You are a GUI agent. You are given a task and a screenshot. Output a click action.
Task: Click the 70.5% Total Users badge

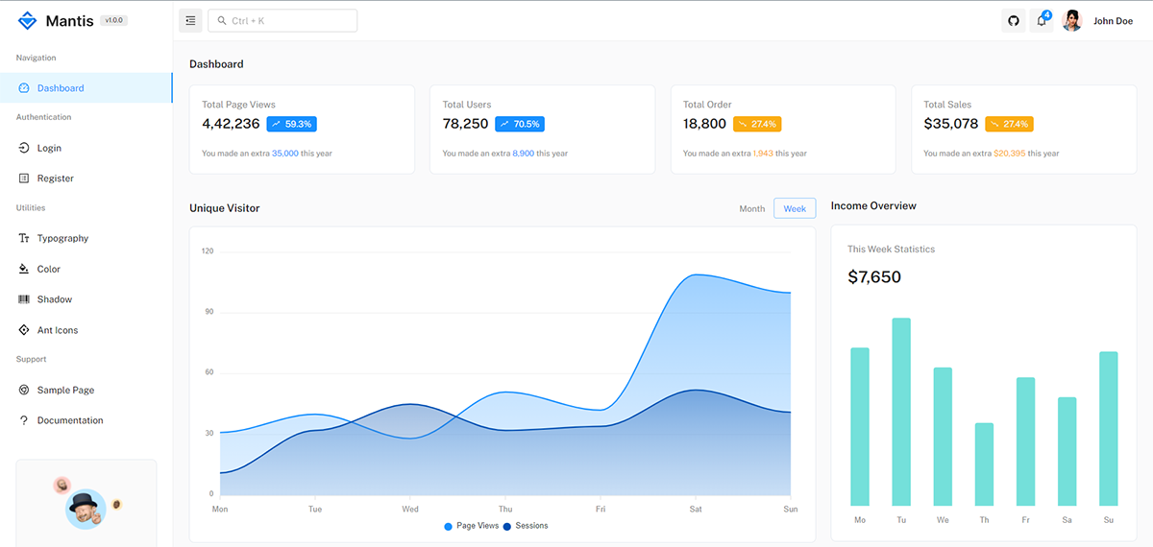pos(520,124)
